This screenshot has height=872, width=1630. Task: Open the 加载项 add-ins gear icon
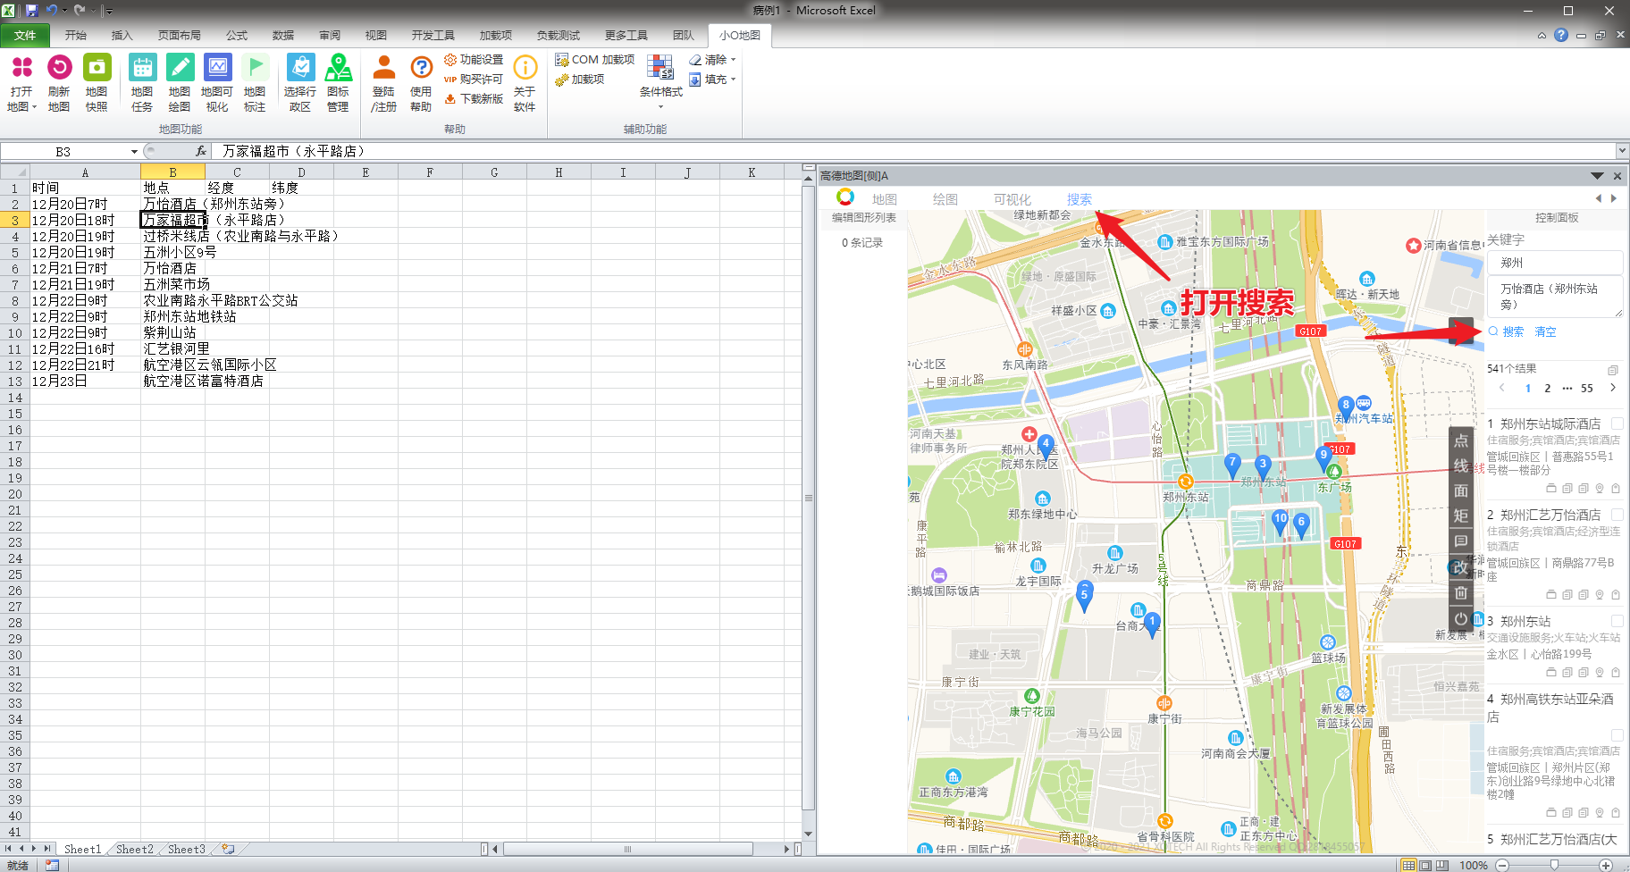coord(562,80)
